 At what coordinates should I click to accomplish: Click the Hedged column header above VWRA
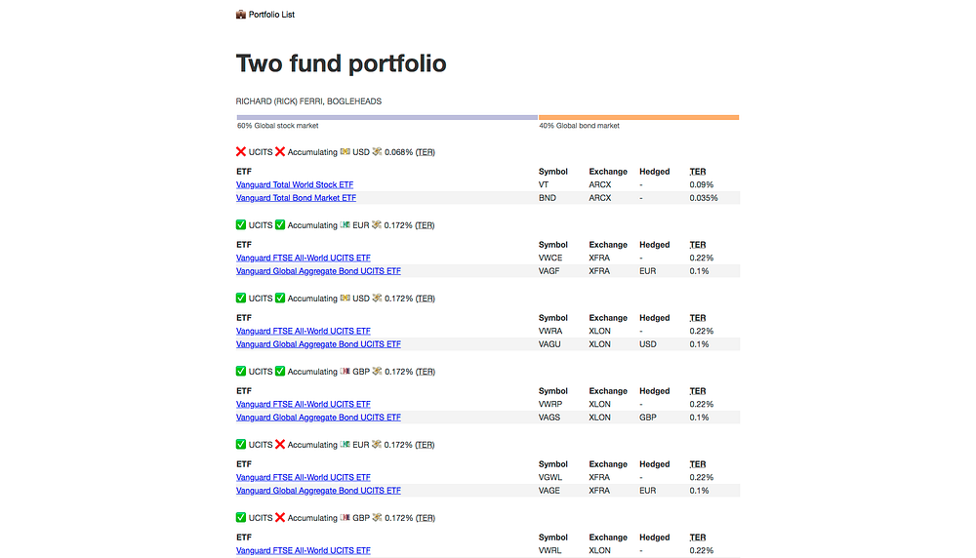click(x=654, y=318)
